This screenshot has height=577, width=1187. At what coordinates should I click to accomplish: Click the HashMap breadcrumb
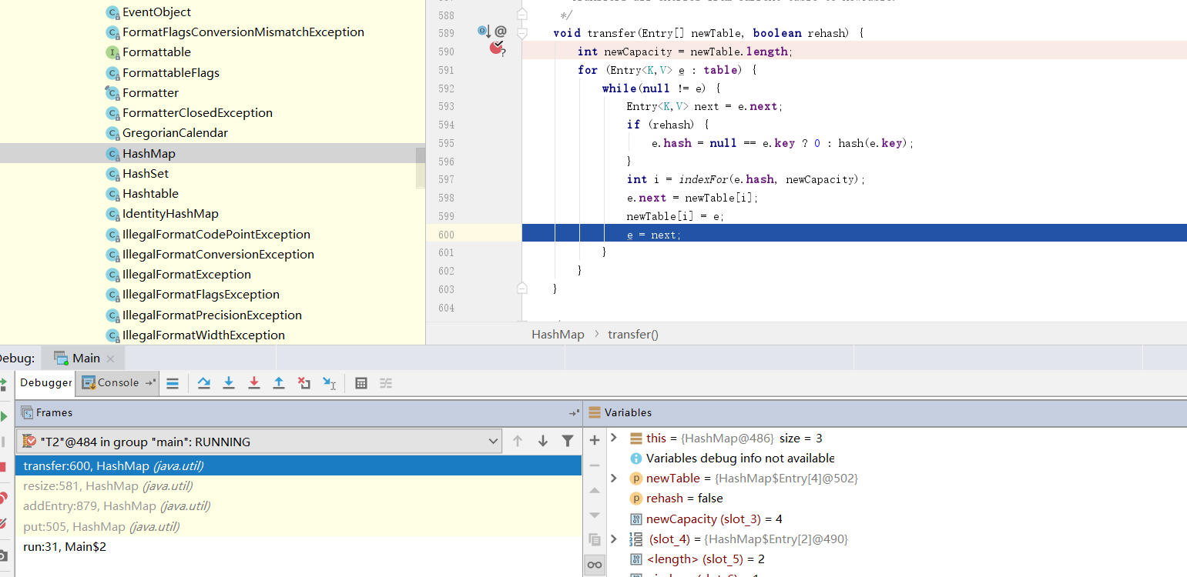[x=558, y=335]
